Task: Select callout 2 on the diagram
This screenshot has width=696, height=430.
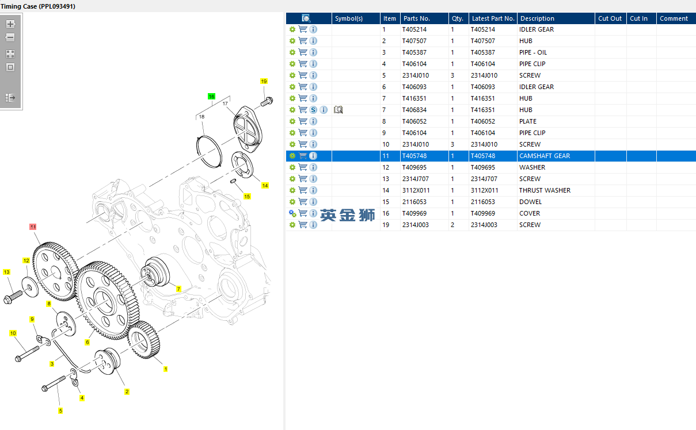Action: click(x=127, y=391)
